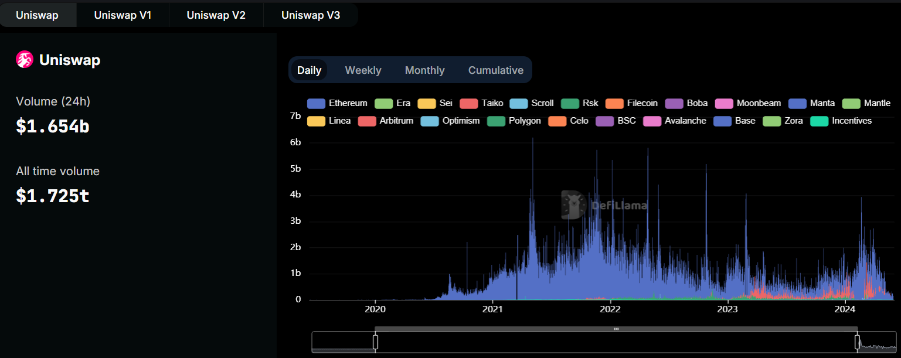The width and height of the screenshot is (901, 358).
Task: Toggle the Era legend series
Action: click(392, 103)
